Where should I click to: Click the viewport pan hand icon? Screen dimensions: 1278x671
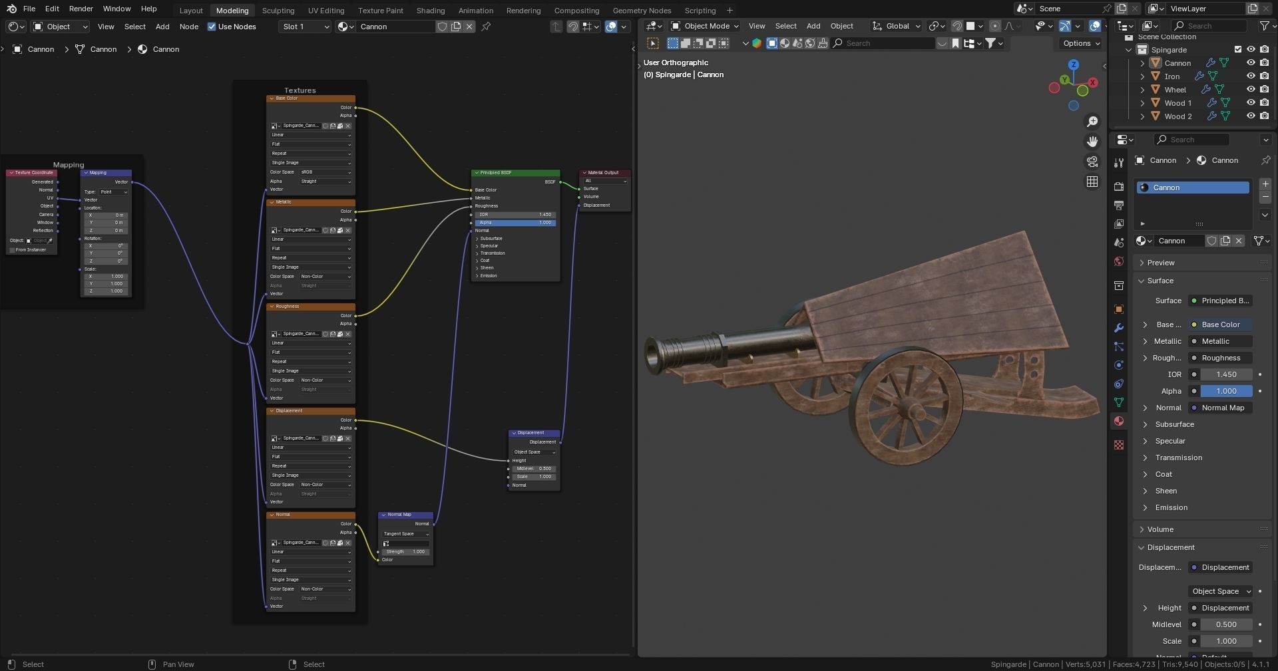pos(1092,142)
